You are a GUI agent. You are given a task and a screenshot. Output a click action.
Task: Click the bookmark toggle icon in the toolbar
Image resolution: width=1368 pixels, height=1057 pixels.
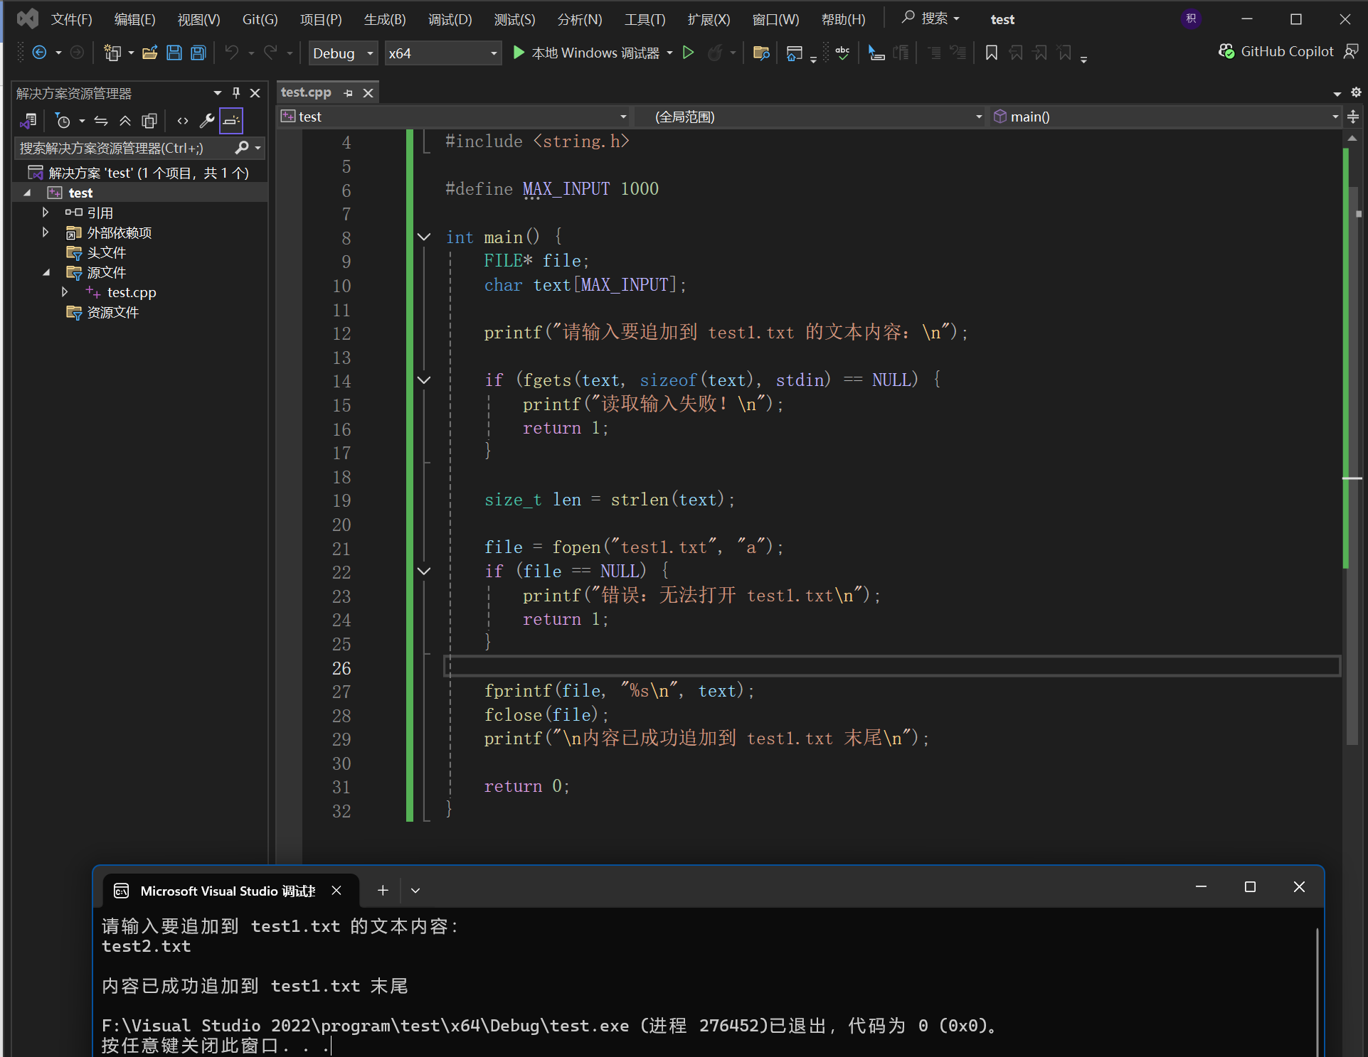point(991,53)
